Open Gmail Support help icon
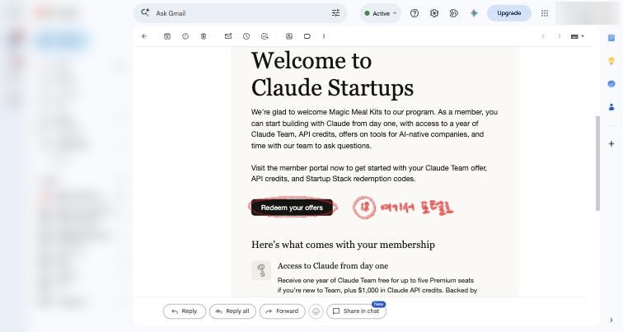623x332 pixels. [415, 13]
